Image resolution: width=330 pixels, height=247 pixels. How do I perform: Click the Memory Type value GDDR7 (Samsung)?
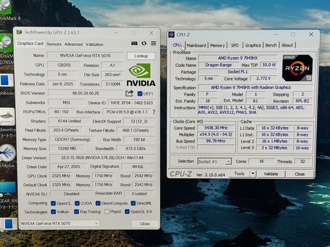[x=72, y=140]
